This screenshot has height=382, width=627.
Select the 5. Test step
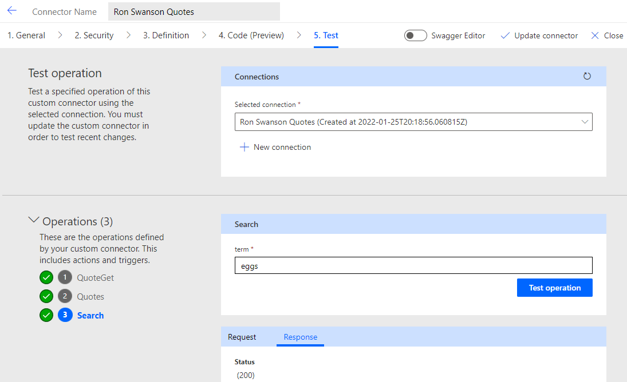point(326,35)
